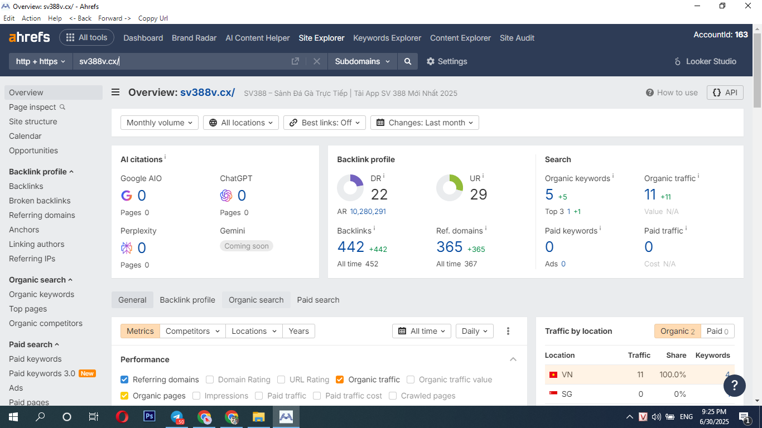Show hidden system tray icons
Viewport: 762px width, 428px height.
[630, 417]
